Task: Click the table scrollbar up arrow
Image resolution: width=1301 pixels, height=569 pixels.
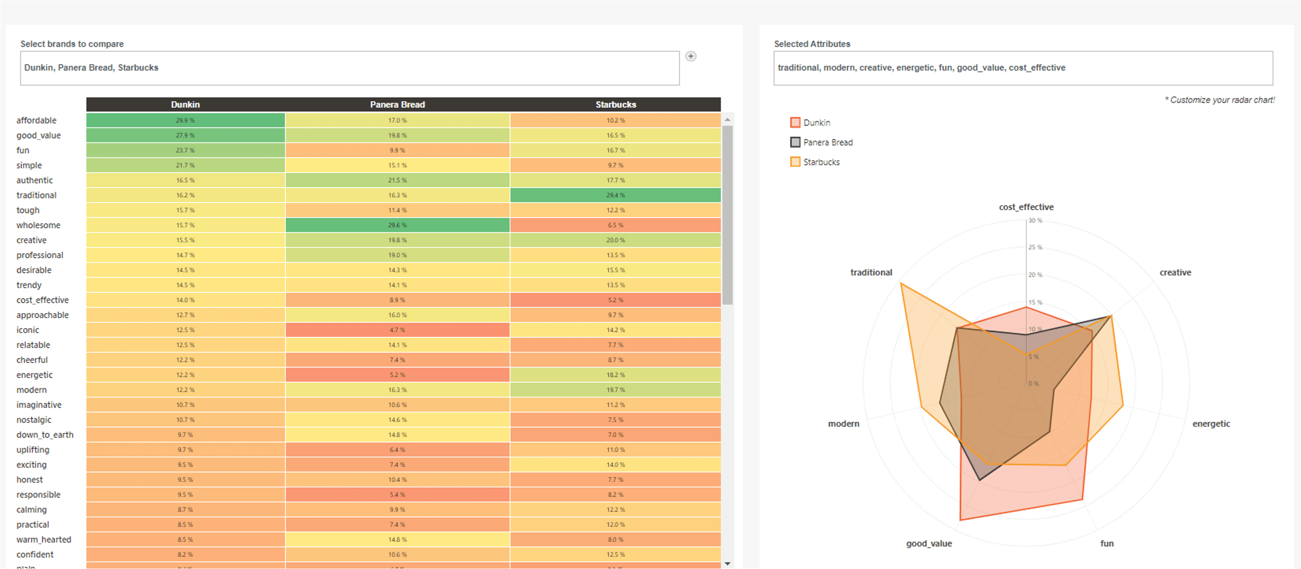Action: [x=727, y=120]
